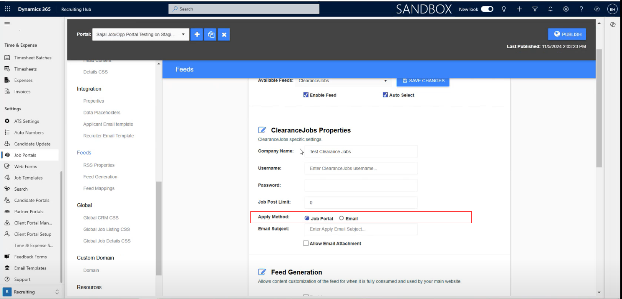Click the portal menu panel scrollbar
This screenshot has width=622, height=299.
(x=159, y=228)
